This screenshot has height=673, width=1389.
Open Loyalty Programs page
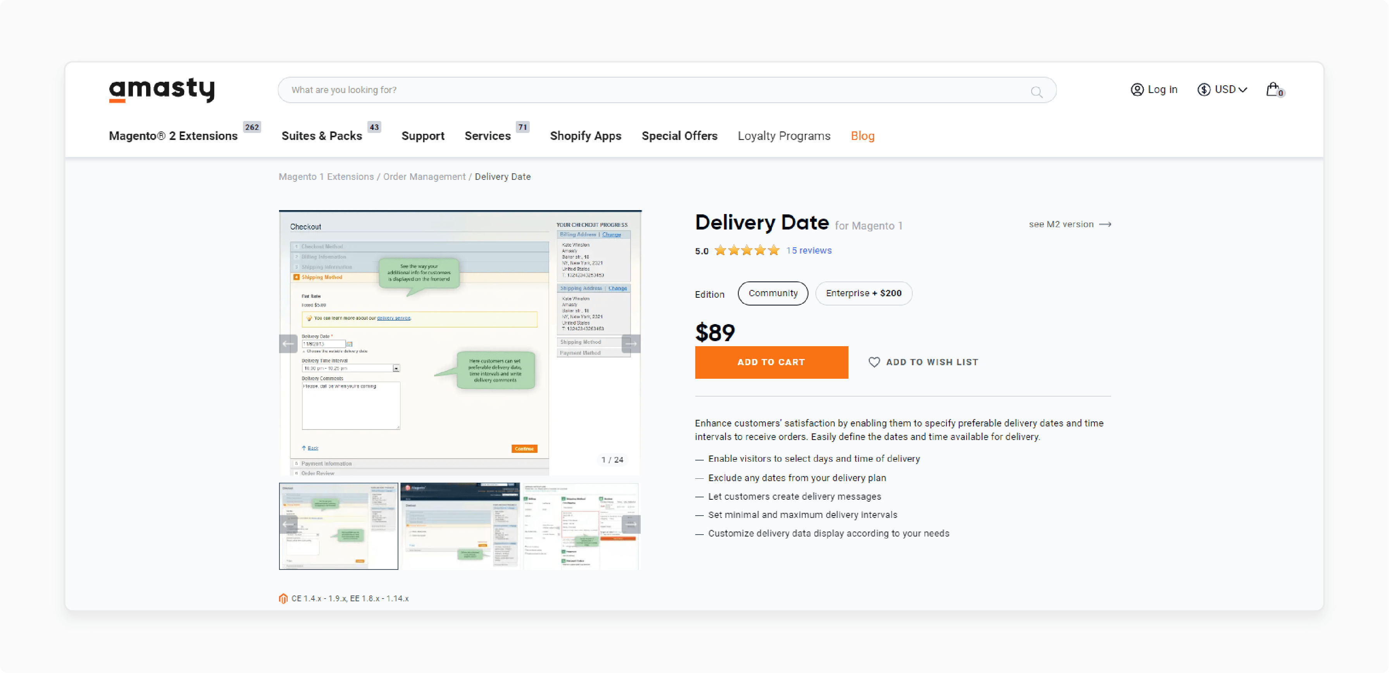(784, 136)
